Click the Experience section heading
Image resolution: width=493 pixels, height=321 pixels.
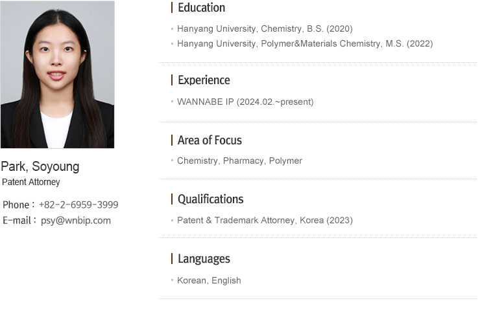(x=204, y=80)
